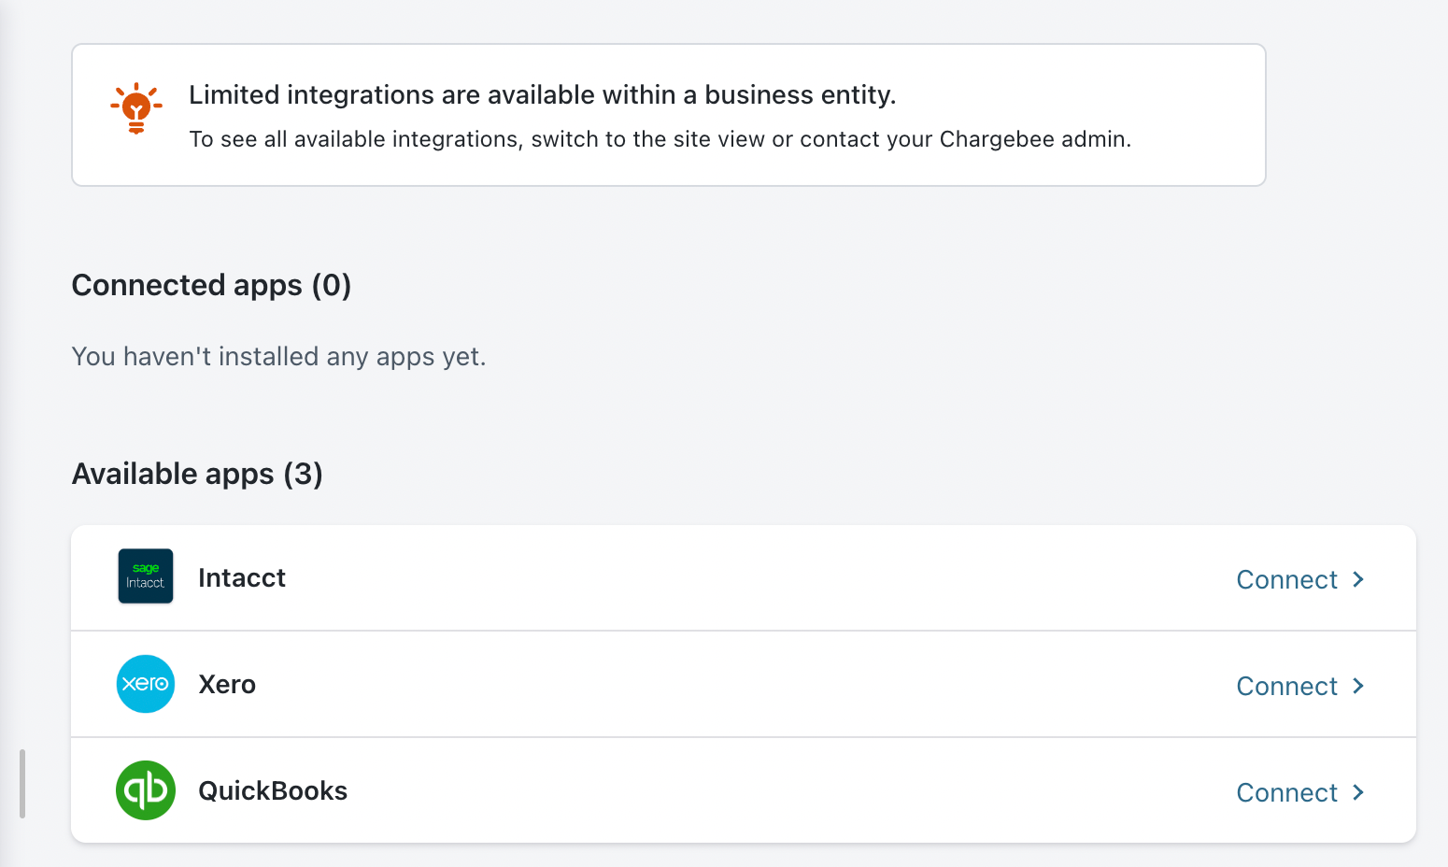1448x867 pixels.
Task: Click the chevron arrow next to Intacct Connect
Action: pos(1359,580)
